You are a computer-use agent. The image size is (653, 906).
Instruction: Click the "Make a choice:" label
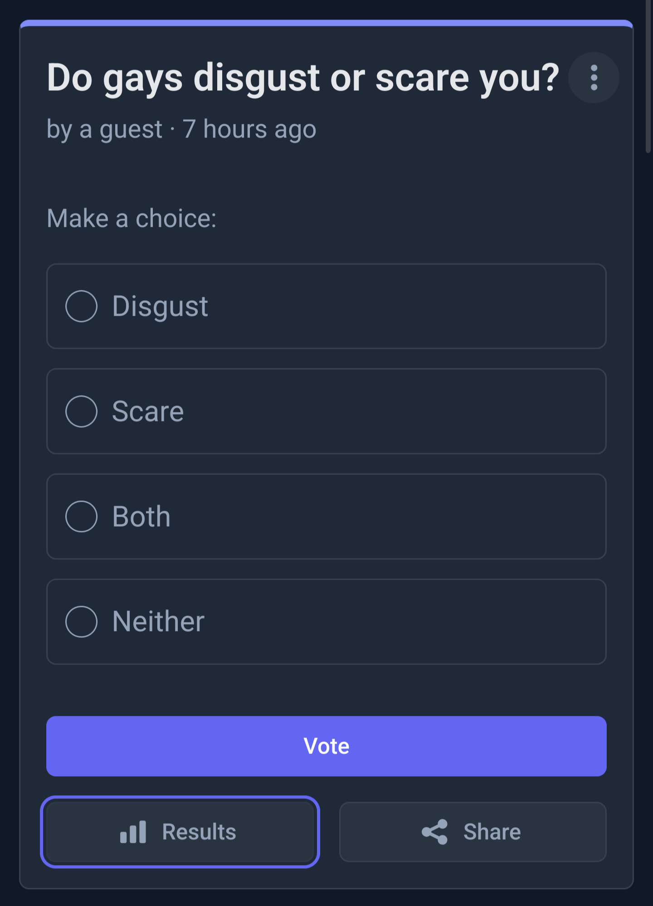coord(132,218)
